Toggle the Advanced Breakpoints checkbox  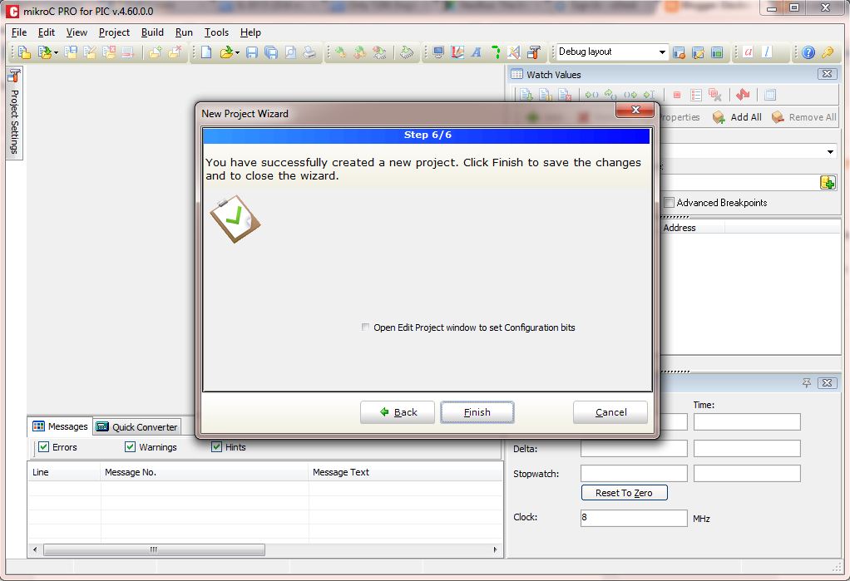pyautogui.click(x=670, y=202)
